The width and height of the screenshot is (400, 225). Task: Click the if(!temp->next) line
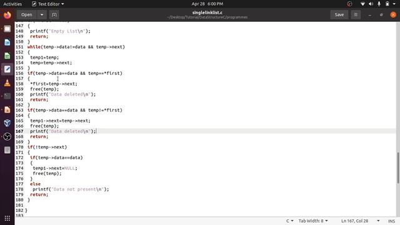(47, 147)
